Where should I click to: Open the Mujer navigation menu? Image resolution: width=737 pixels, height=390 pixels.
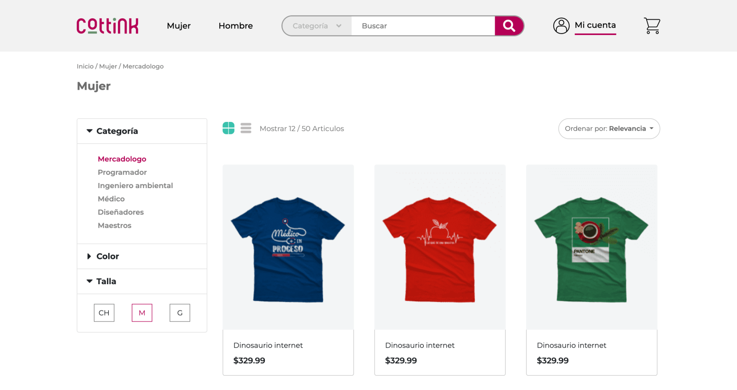179,26
